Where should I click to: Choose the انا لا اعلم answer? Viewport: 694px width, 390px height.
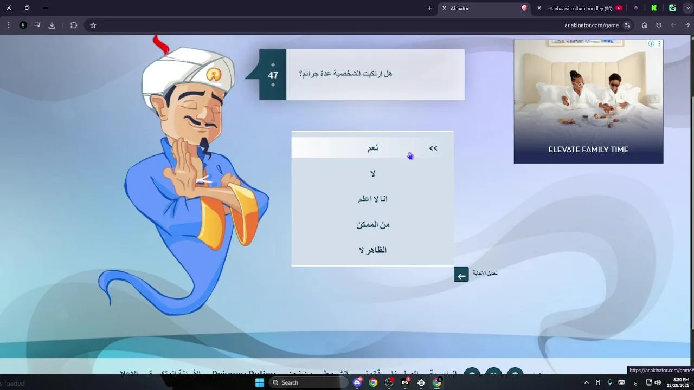[x=372, y=199]
